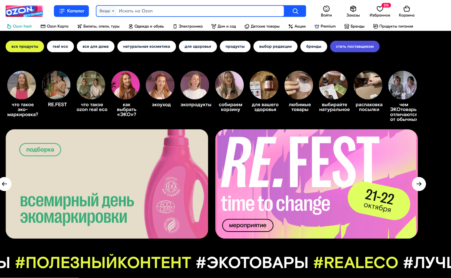451x278 pixels.
Task: Open the Ozon logo home link
Action: tap(24, 11)
